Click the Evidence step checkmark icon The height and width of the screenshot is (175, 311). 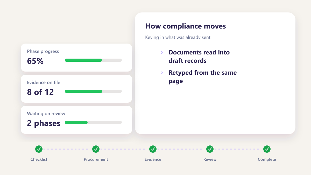153,149
